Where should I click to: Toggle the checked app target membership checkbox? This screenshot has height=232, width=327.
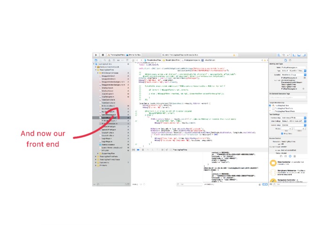270,106
